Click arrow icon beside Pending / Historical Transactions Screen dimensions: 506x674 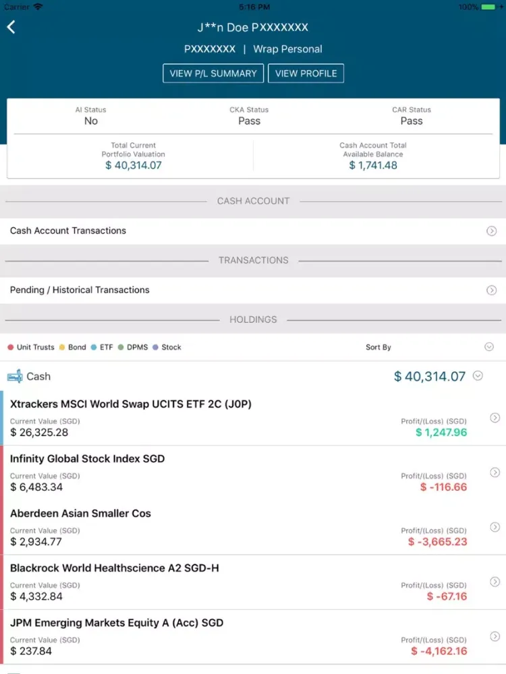pyautogui.click(x=491, y=290)
